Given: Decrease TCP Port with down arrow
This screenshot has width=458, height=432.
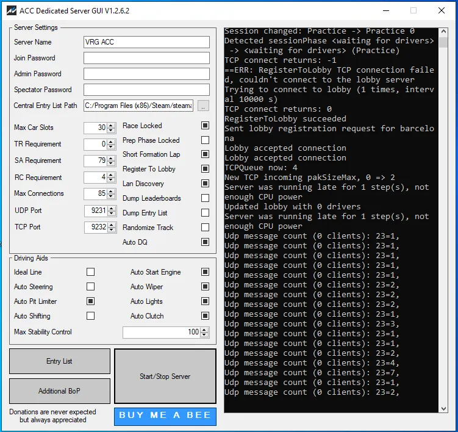Looking at the screenshot, I should point(111,230).
